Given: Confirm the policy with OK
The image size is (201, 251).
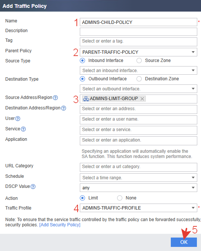Looking at the screenshot, I should tap(184, 242).
